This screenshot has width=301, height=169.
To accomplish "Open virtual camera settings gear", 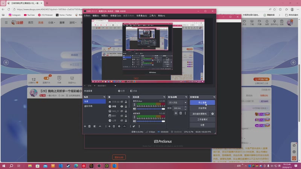I will (213, 114).
